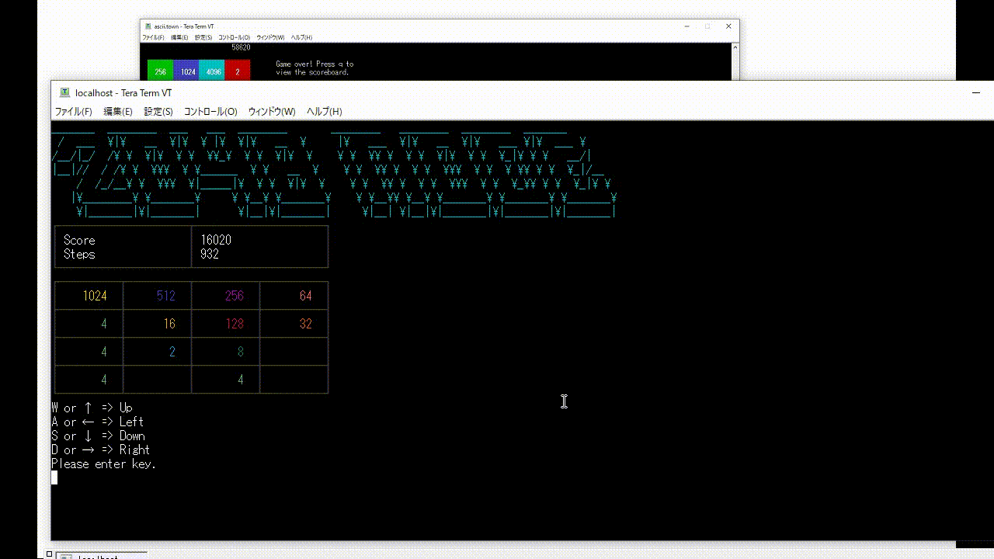994x559 pixels.
Task: Minimize the ascii.town window
Action: (687, 26)
